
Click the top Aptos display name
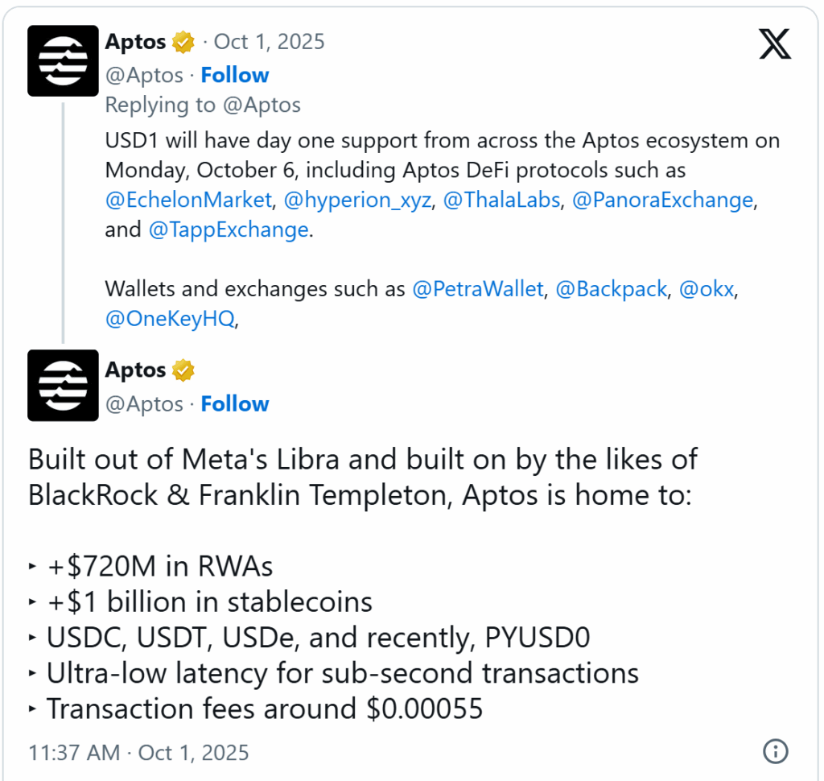135,42
